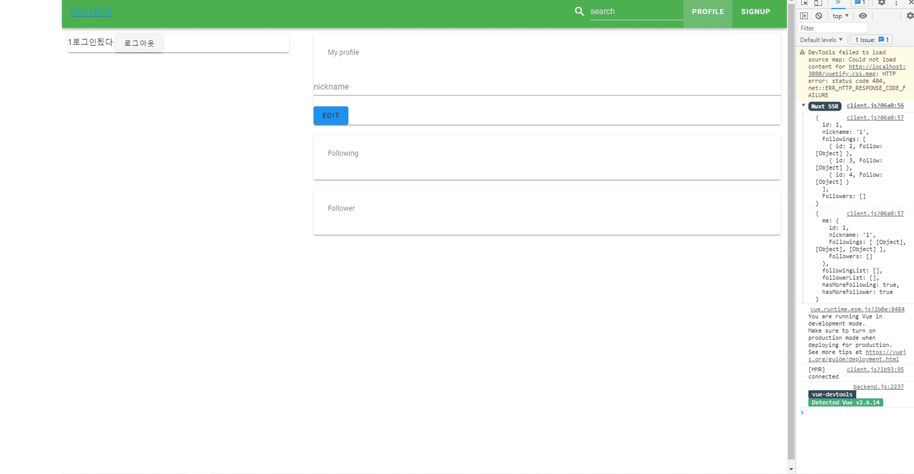Click the '[HMR] connected' log text
This screenshot has height=474, width=914.
pyautogui.click(x=823, y=373)
